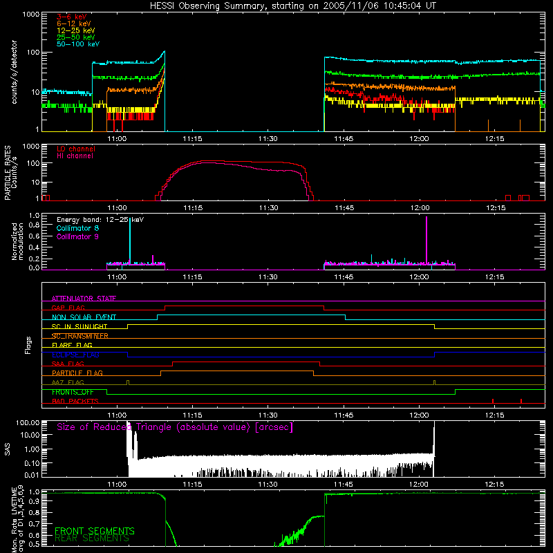Click the 0.7 tick on livetime axis
The width and height of the screenshot is (553, 553).
pos(34,523)
